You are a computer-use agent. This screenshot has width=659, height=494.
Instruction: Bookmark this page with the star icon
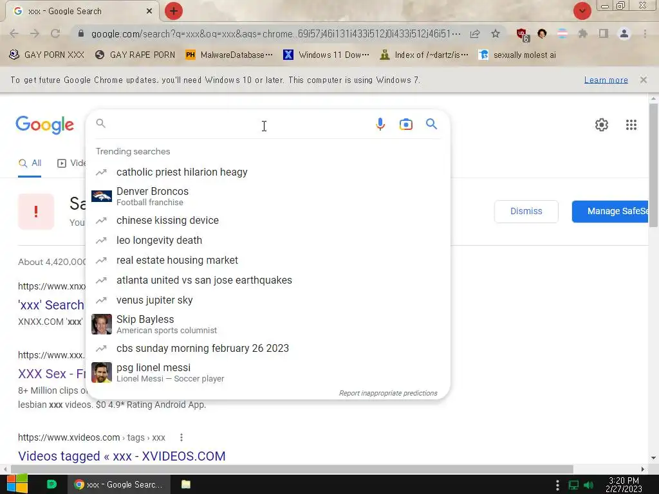point(496,33)
